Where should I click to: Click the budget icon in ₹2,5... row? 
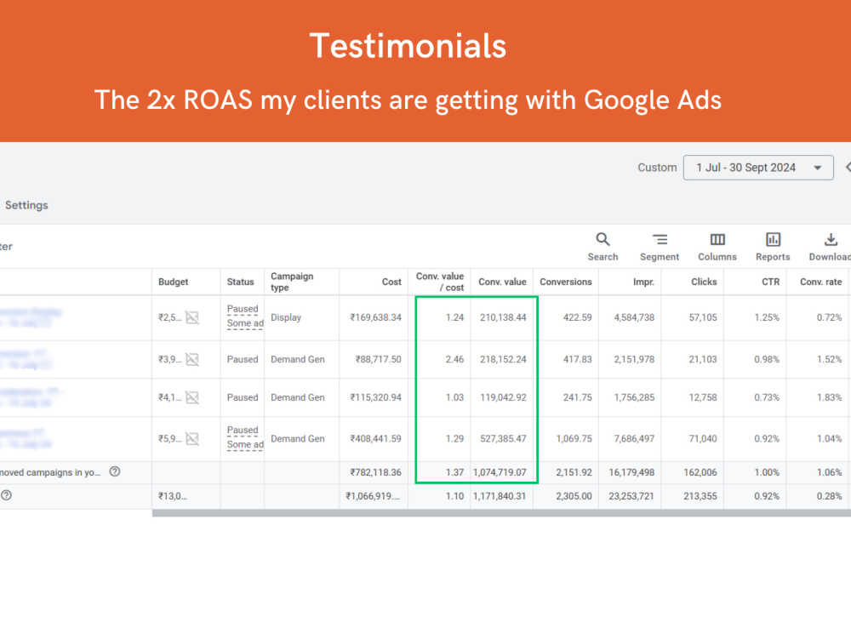click(x=192, y=317)
